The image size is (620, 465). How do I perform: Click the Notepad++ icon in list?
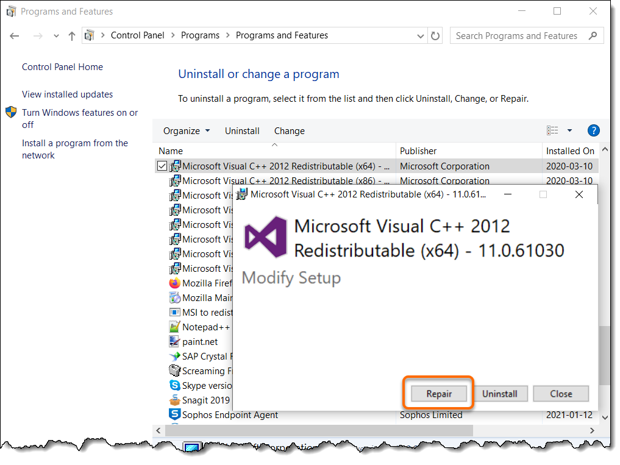click(x=175, y=327)
